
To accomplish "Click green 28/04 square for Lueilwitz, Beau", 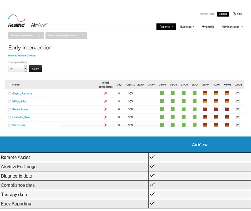I will coord(194,116).
